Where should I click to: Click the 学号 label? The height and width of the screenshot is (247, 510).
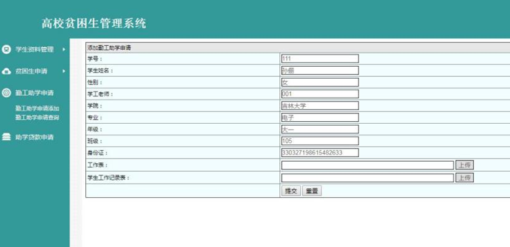click(x=94, y=59)
